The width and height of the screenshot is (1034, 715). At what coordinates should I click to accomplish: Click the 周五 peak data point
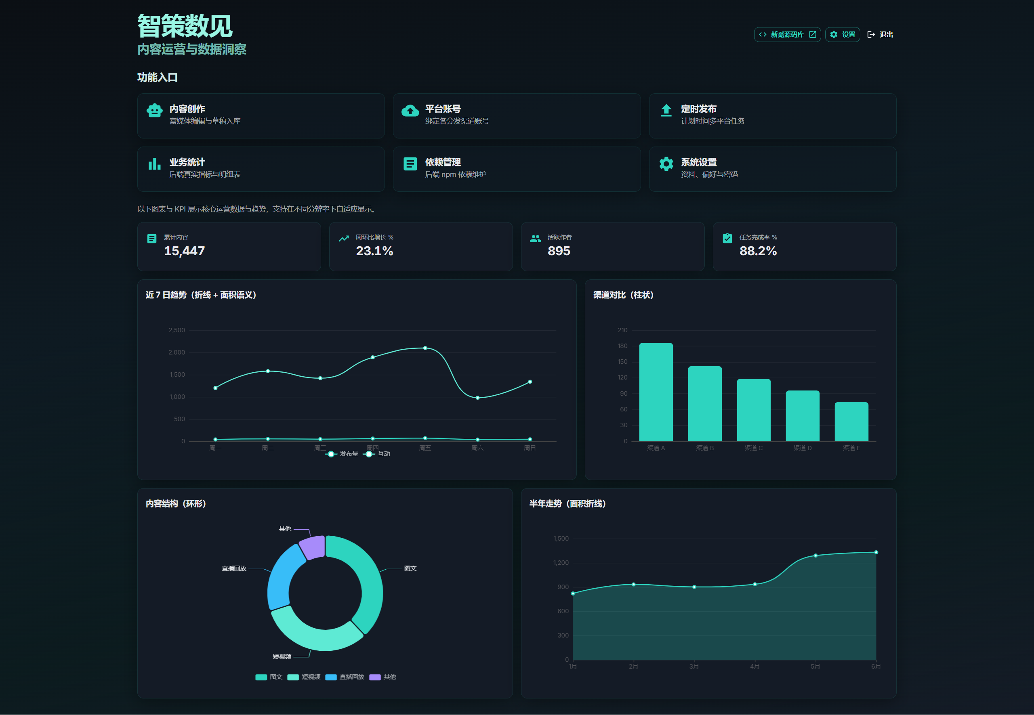[425, 348]
